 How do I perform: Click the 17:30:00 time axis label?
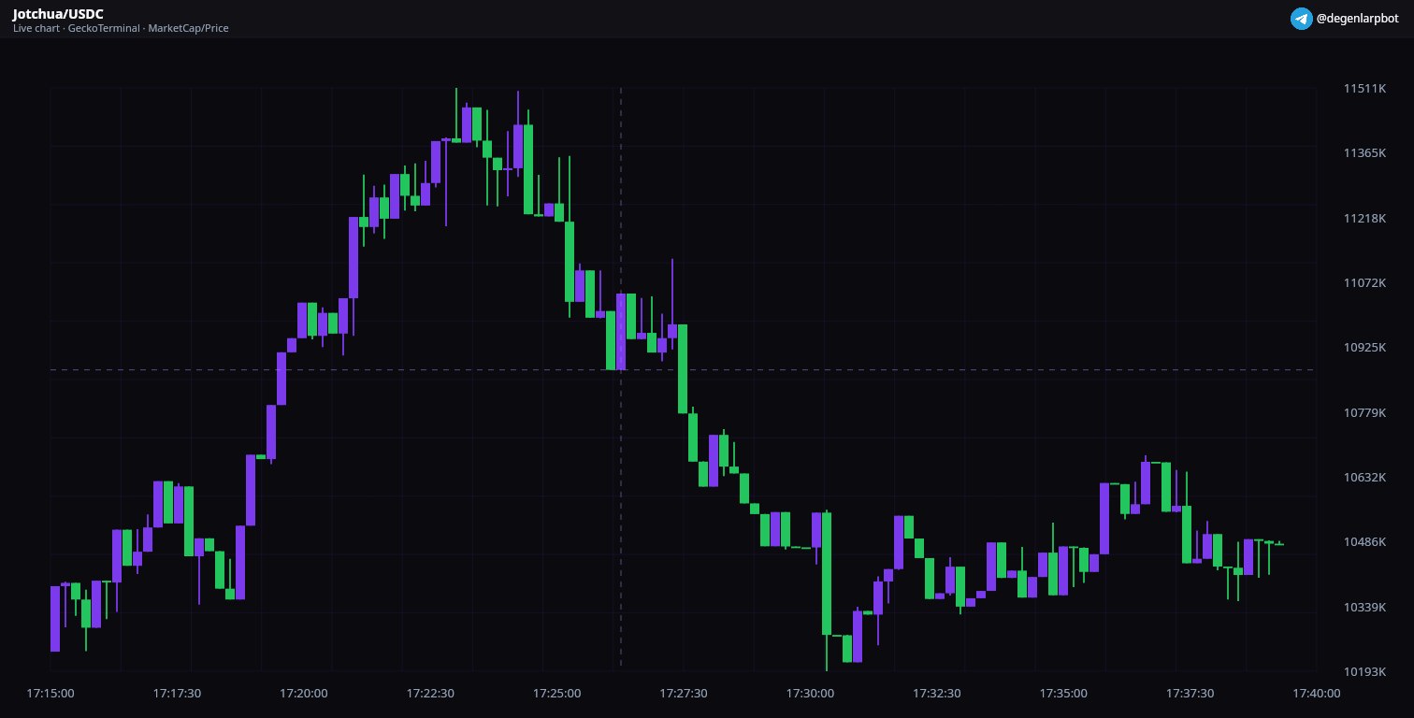point(810,694)
